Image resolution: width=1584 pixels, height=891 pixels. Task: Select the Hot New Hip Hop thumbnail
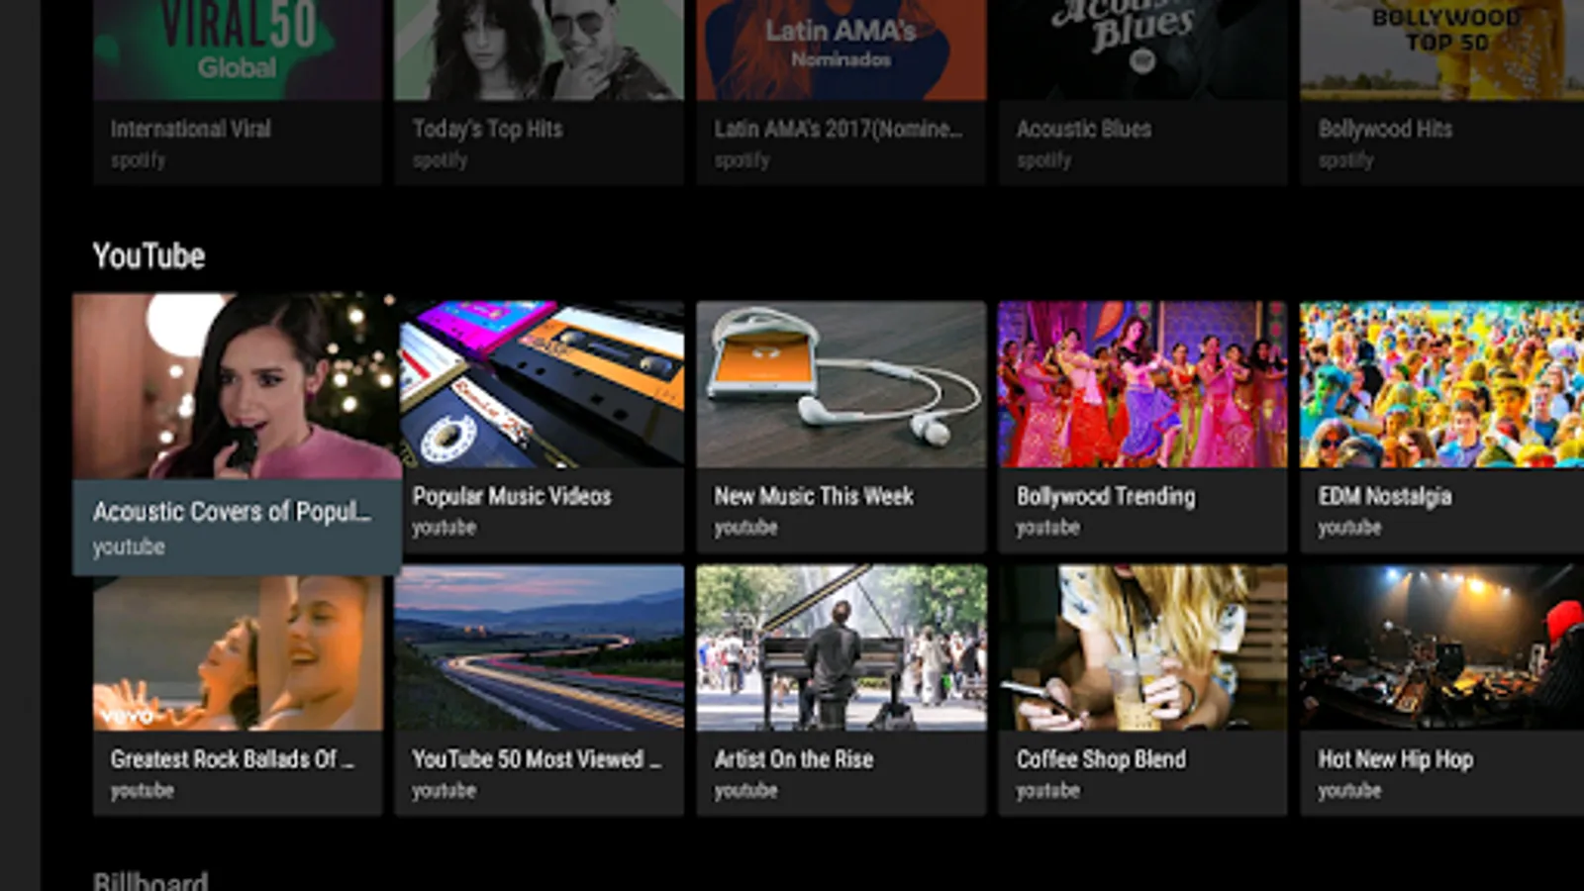click(1442, 647)
